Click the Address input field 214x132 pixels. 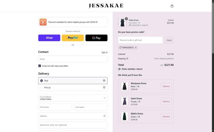coord(73,116)
